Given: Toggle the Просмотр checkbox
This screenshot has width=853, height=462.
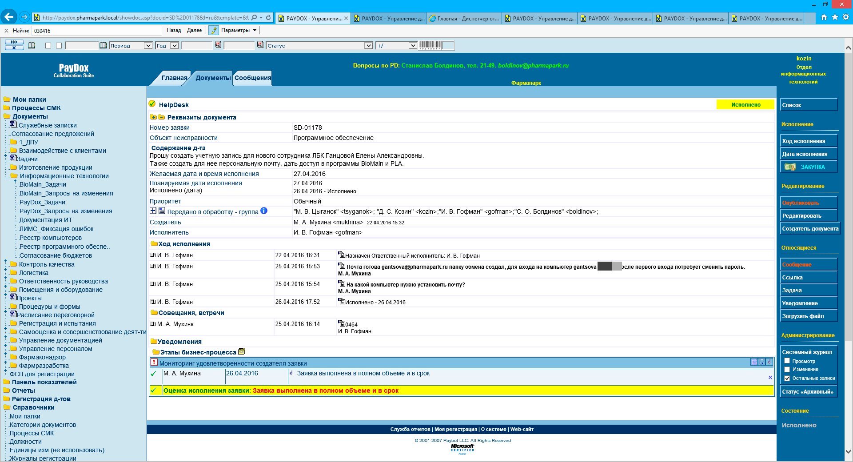Looking at the screenshot, I should pos(787,361).
